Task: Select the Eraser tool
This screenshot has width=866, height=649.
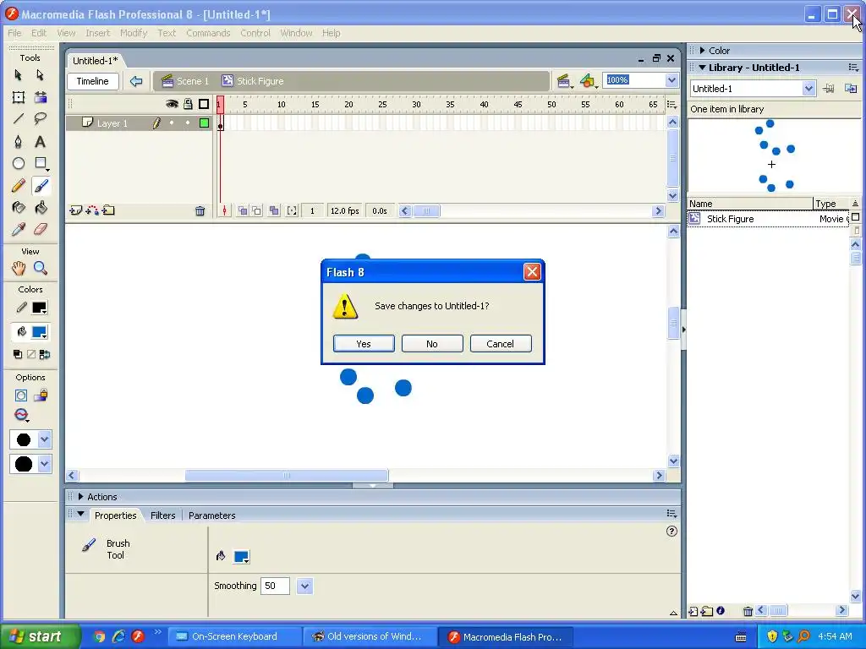Action: click(41, 229)
